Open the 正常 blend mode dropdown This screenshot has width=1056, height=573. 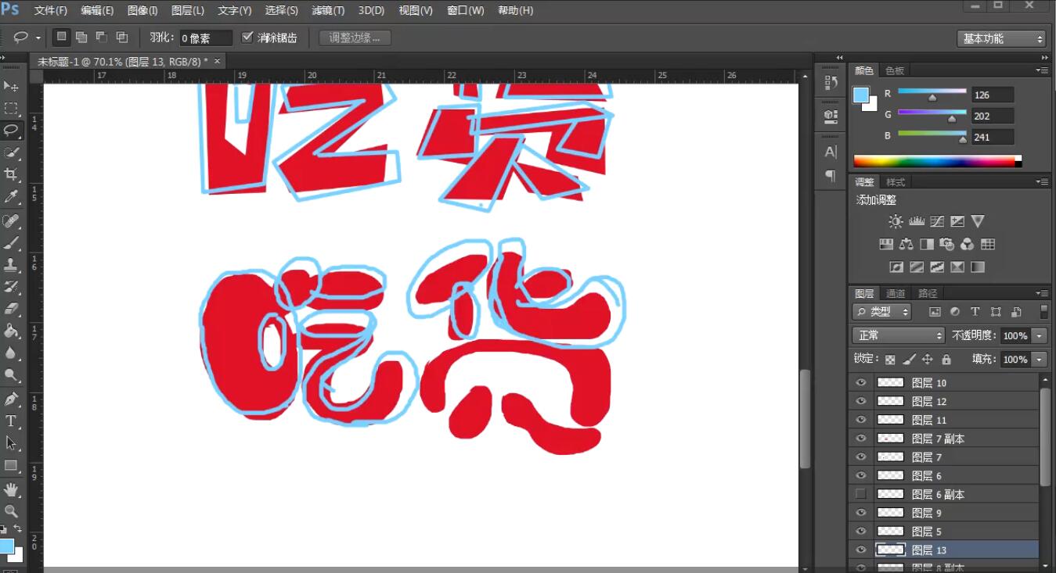(898, 335)
